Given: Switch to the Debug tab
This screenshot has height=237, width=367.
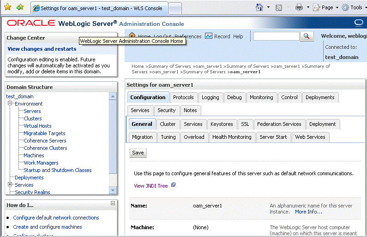Looking at the screenshot, I should (x=235, y=97).
